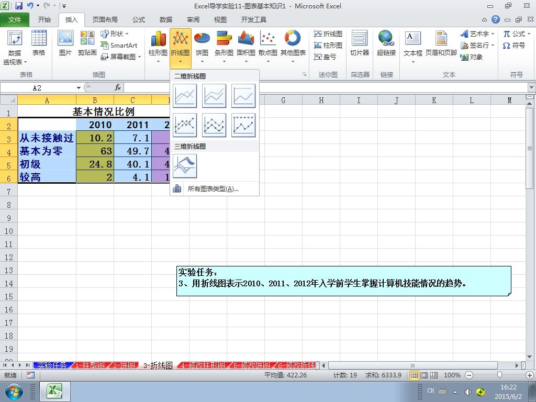Click the macro record icon in status bar
The image size is (536, 402).
coord(30,375)
